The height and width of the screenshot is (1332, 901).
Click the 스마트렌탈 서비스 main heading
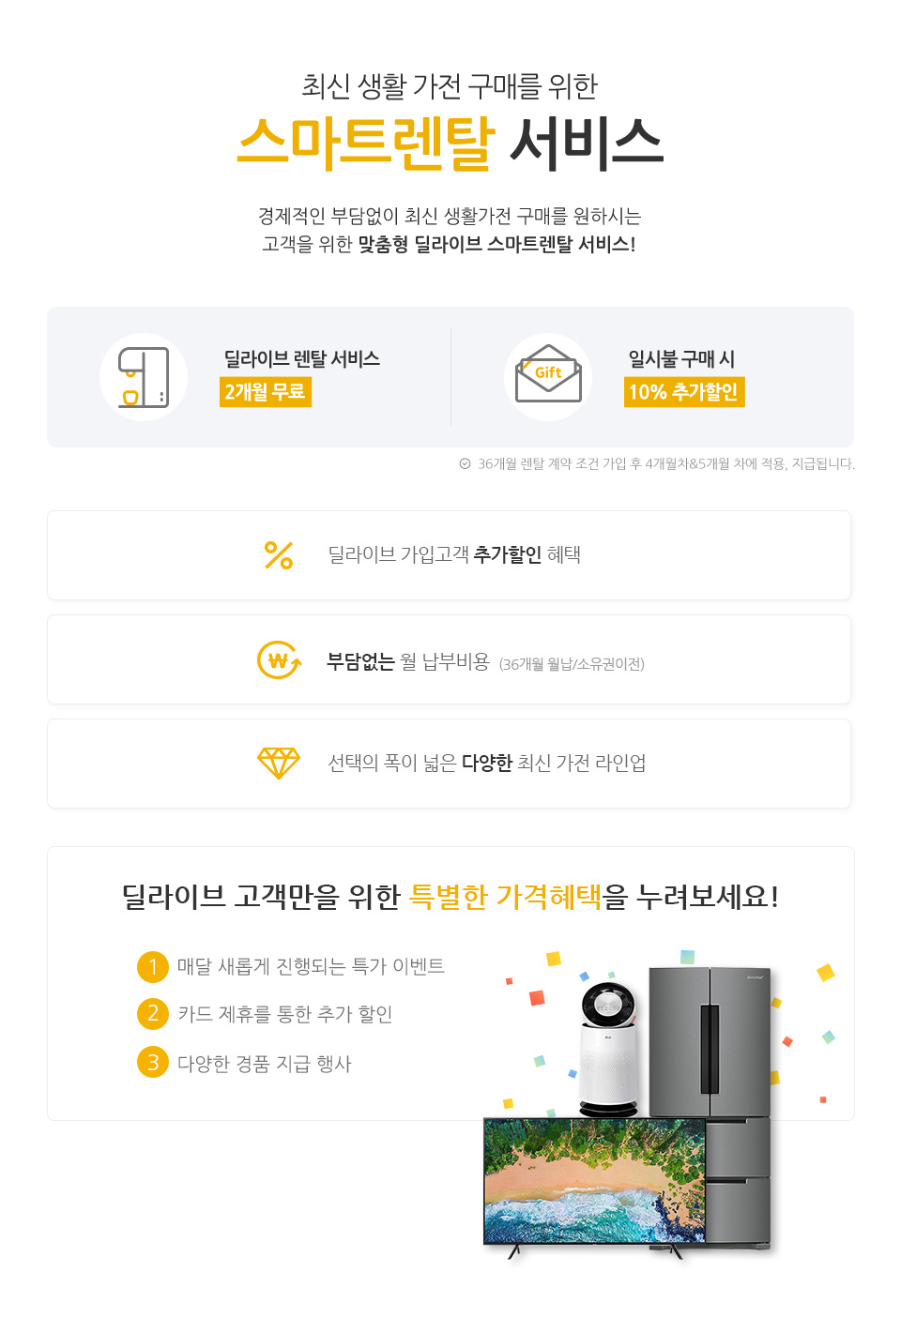coord(450,144)
